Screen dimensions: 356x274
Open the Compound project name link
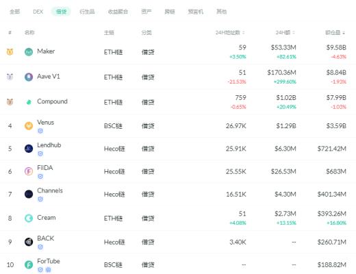(52, 101)
